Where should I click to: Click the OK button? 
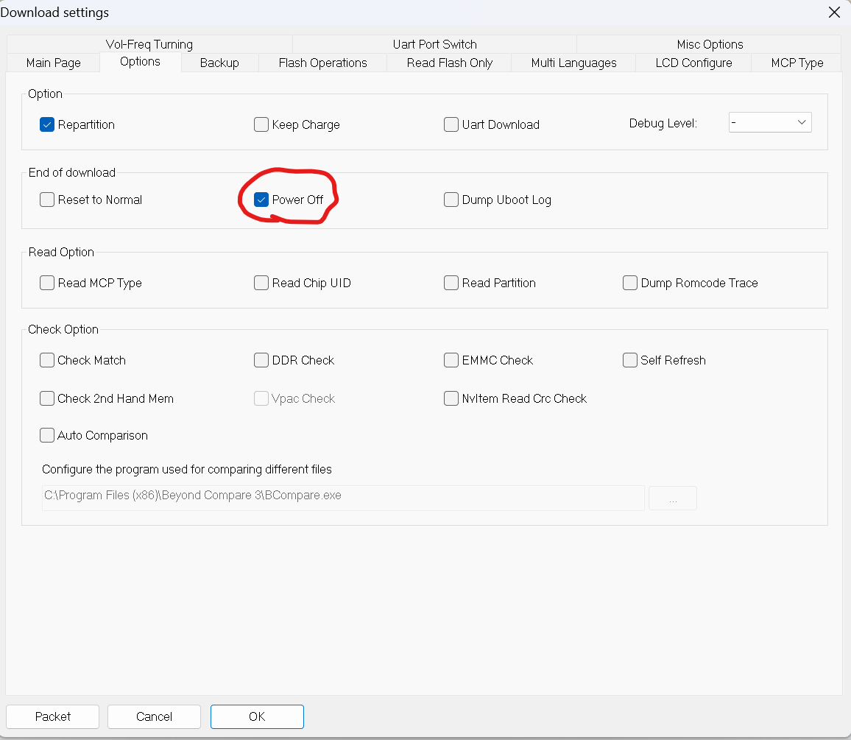(257, 716)
